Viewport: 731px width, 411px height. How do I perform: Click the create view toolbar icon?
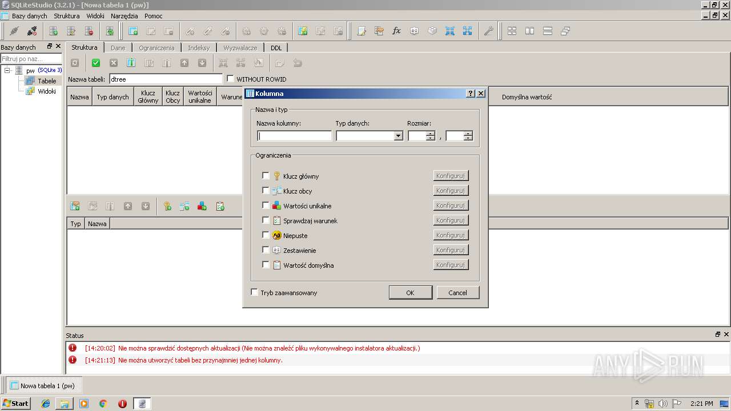tap(303, 31)
